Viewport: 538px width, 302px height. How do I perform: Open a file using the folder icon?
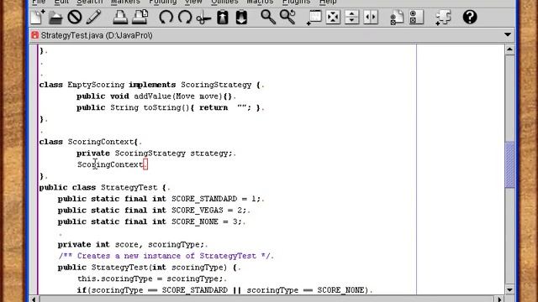(55, 17)
